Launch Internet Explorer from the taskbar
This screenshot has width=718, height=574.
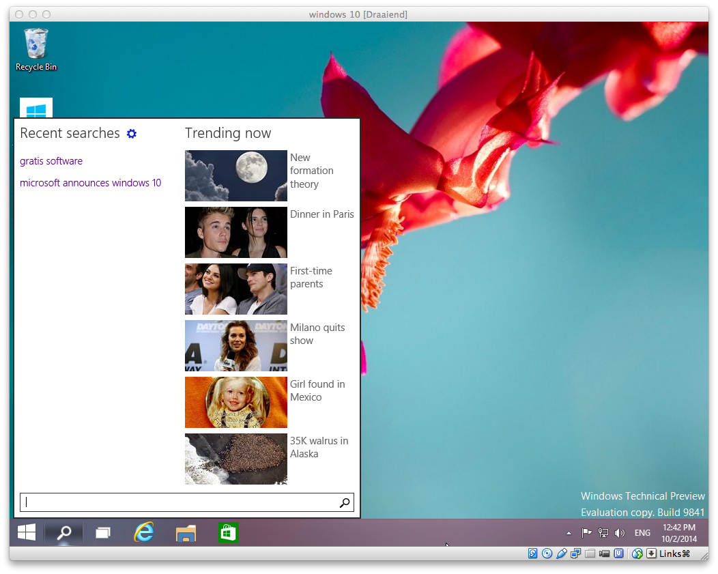(x=144, y=532)
